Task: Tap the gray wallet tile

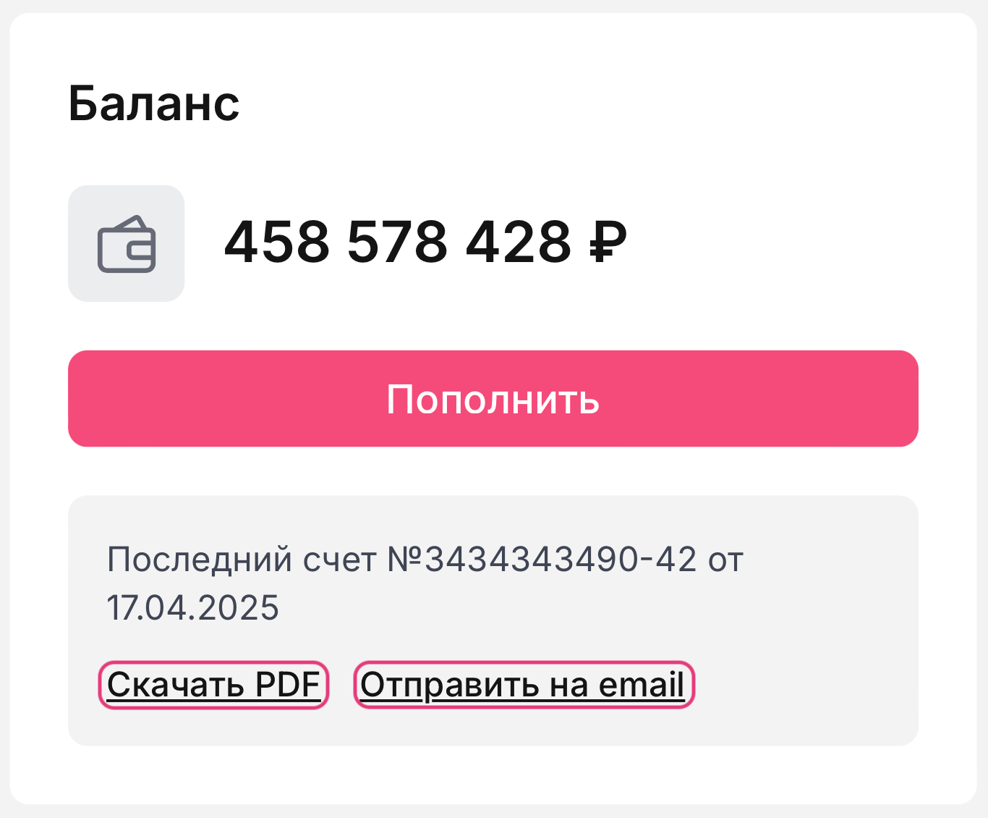Action: pyautogui.click(x=127, y=244)
